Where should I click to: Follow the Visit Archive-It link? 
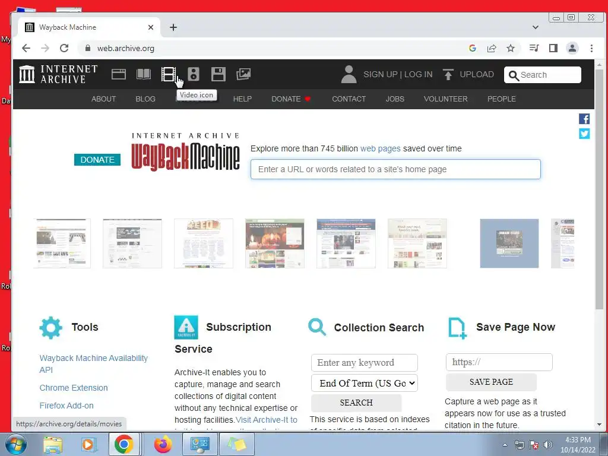pos(267,420)
